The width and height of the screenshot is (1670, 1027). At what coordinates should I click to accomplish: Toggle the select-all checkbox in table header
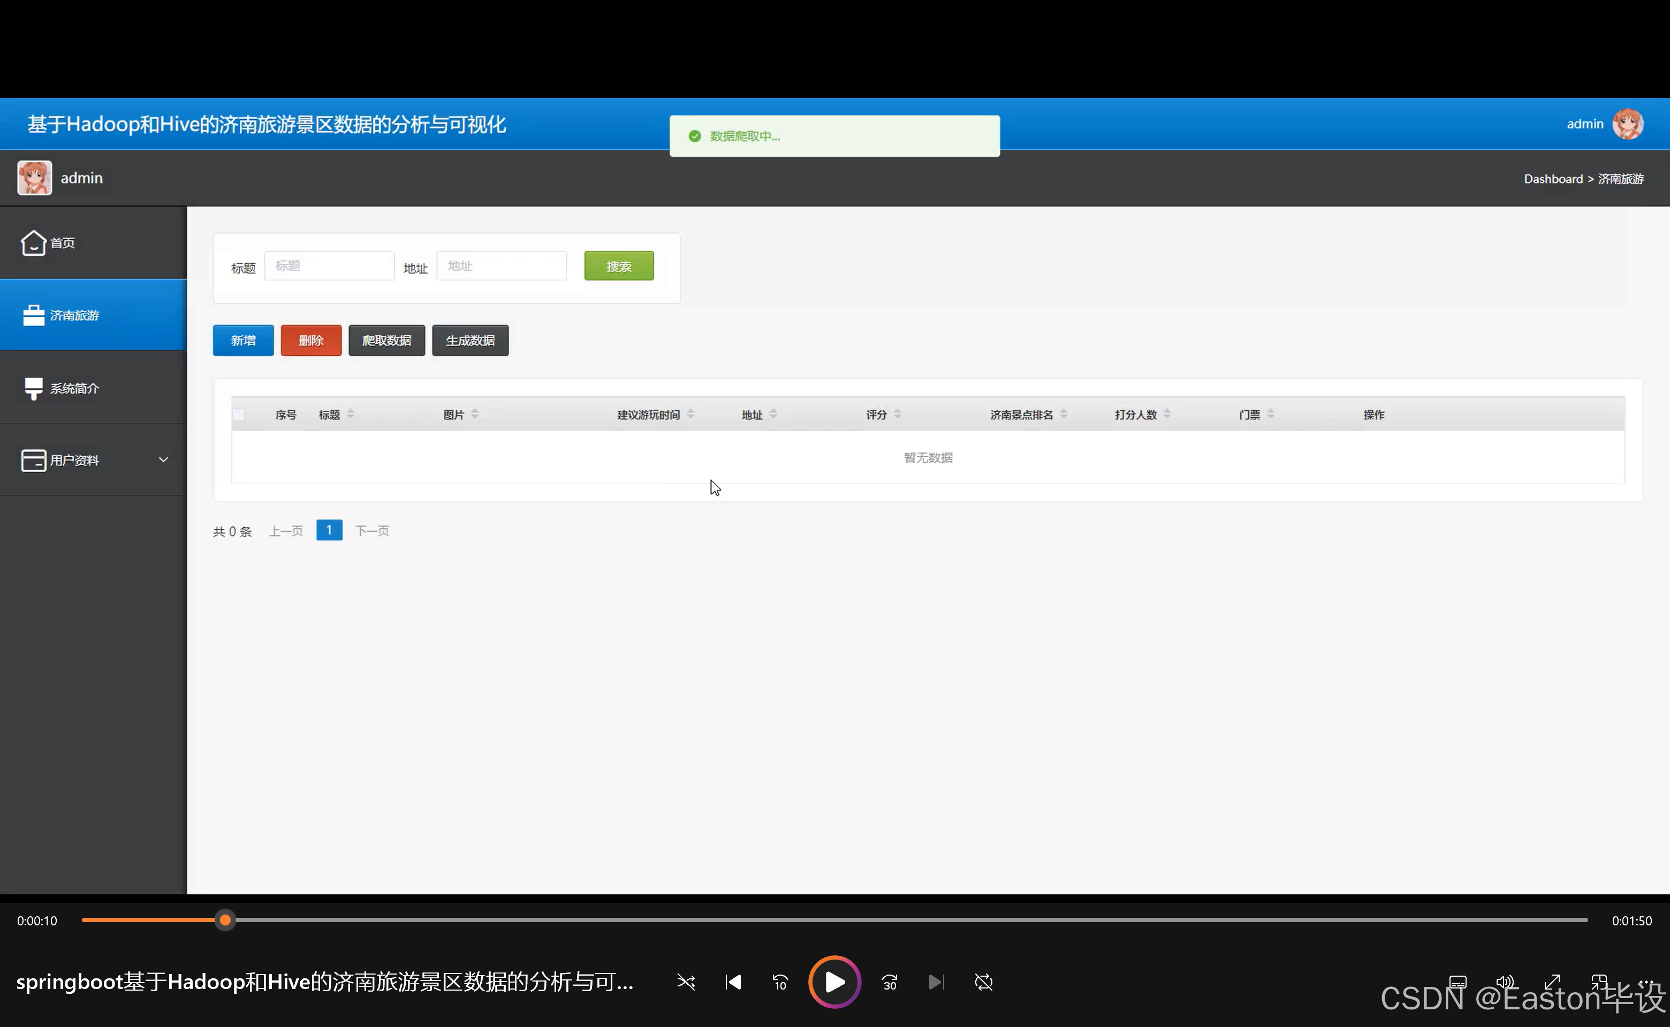pos(238,415)
